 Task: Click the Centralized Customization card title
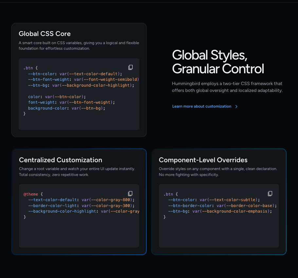coord(60,160)
